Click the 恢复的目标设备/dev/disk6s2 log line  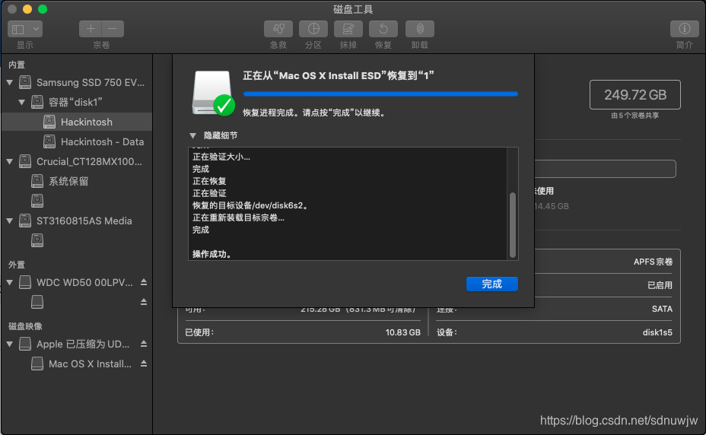point(251,205)
